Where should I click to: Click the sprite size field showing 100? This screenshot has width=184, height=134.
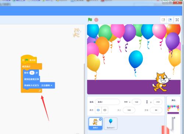pyautogui.click(x=129, y=110)
